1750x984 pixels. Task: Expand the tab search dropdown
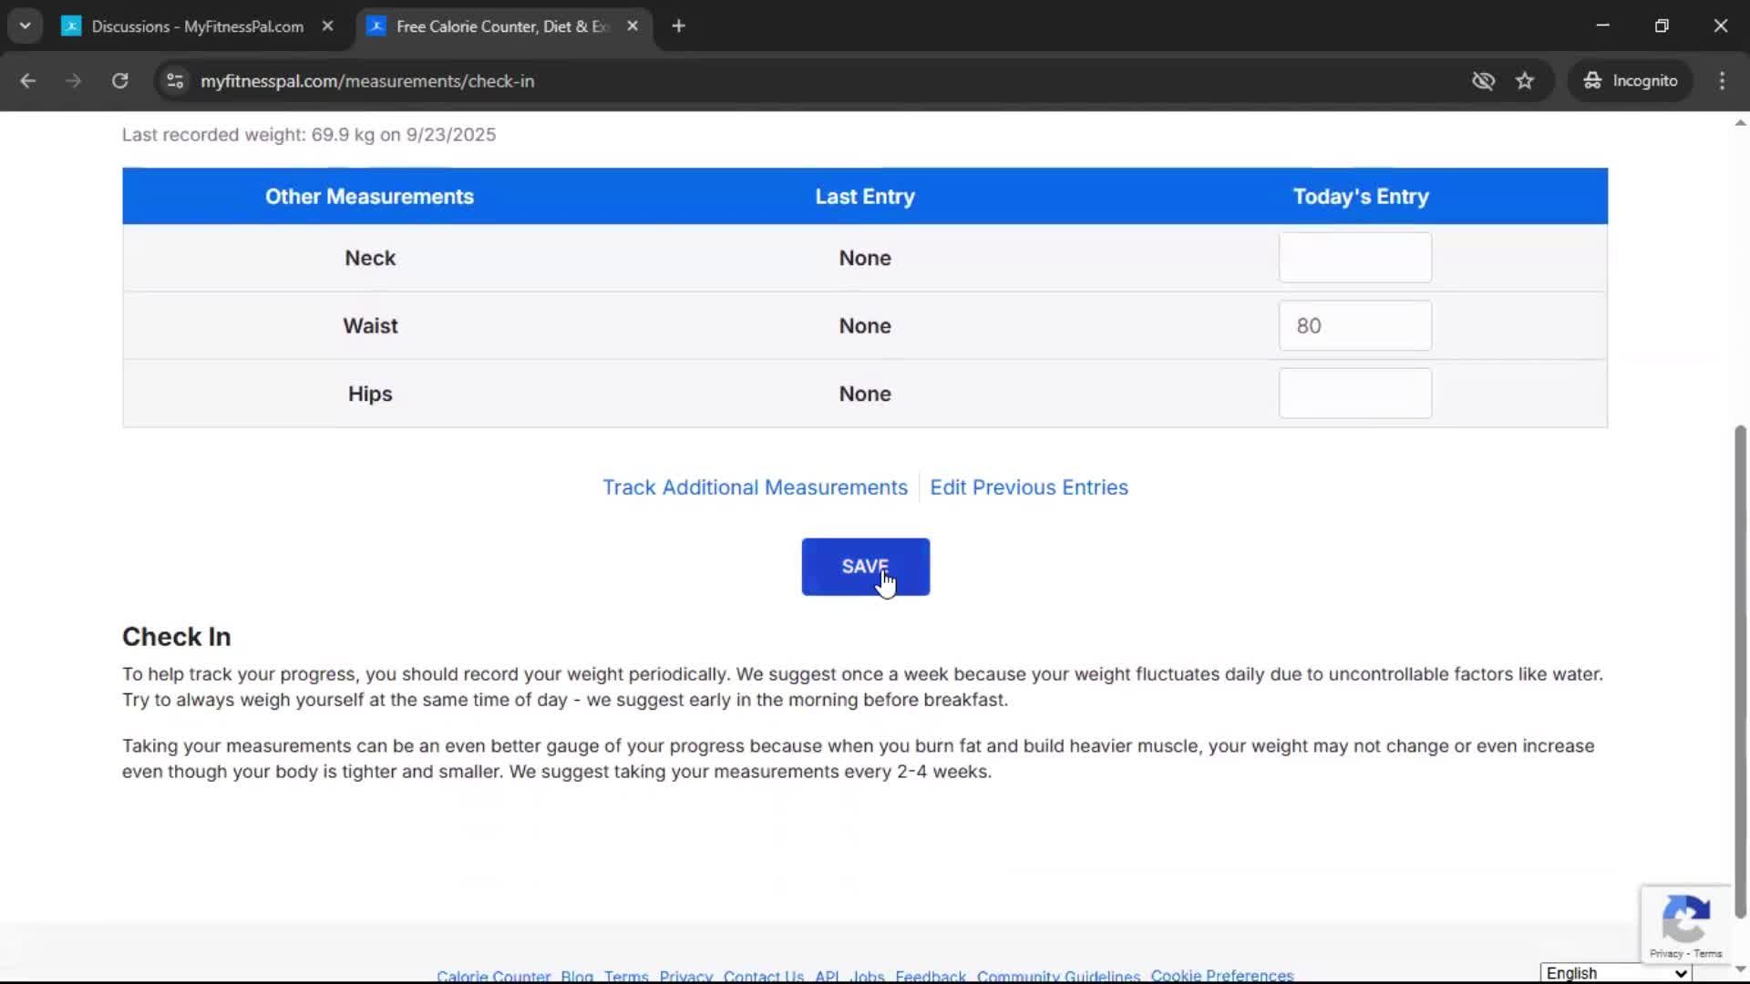click(26, 26)
